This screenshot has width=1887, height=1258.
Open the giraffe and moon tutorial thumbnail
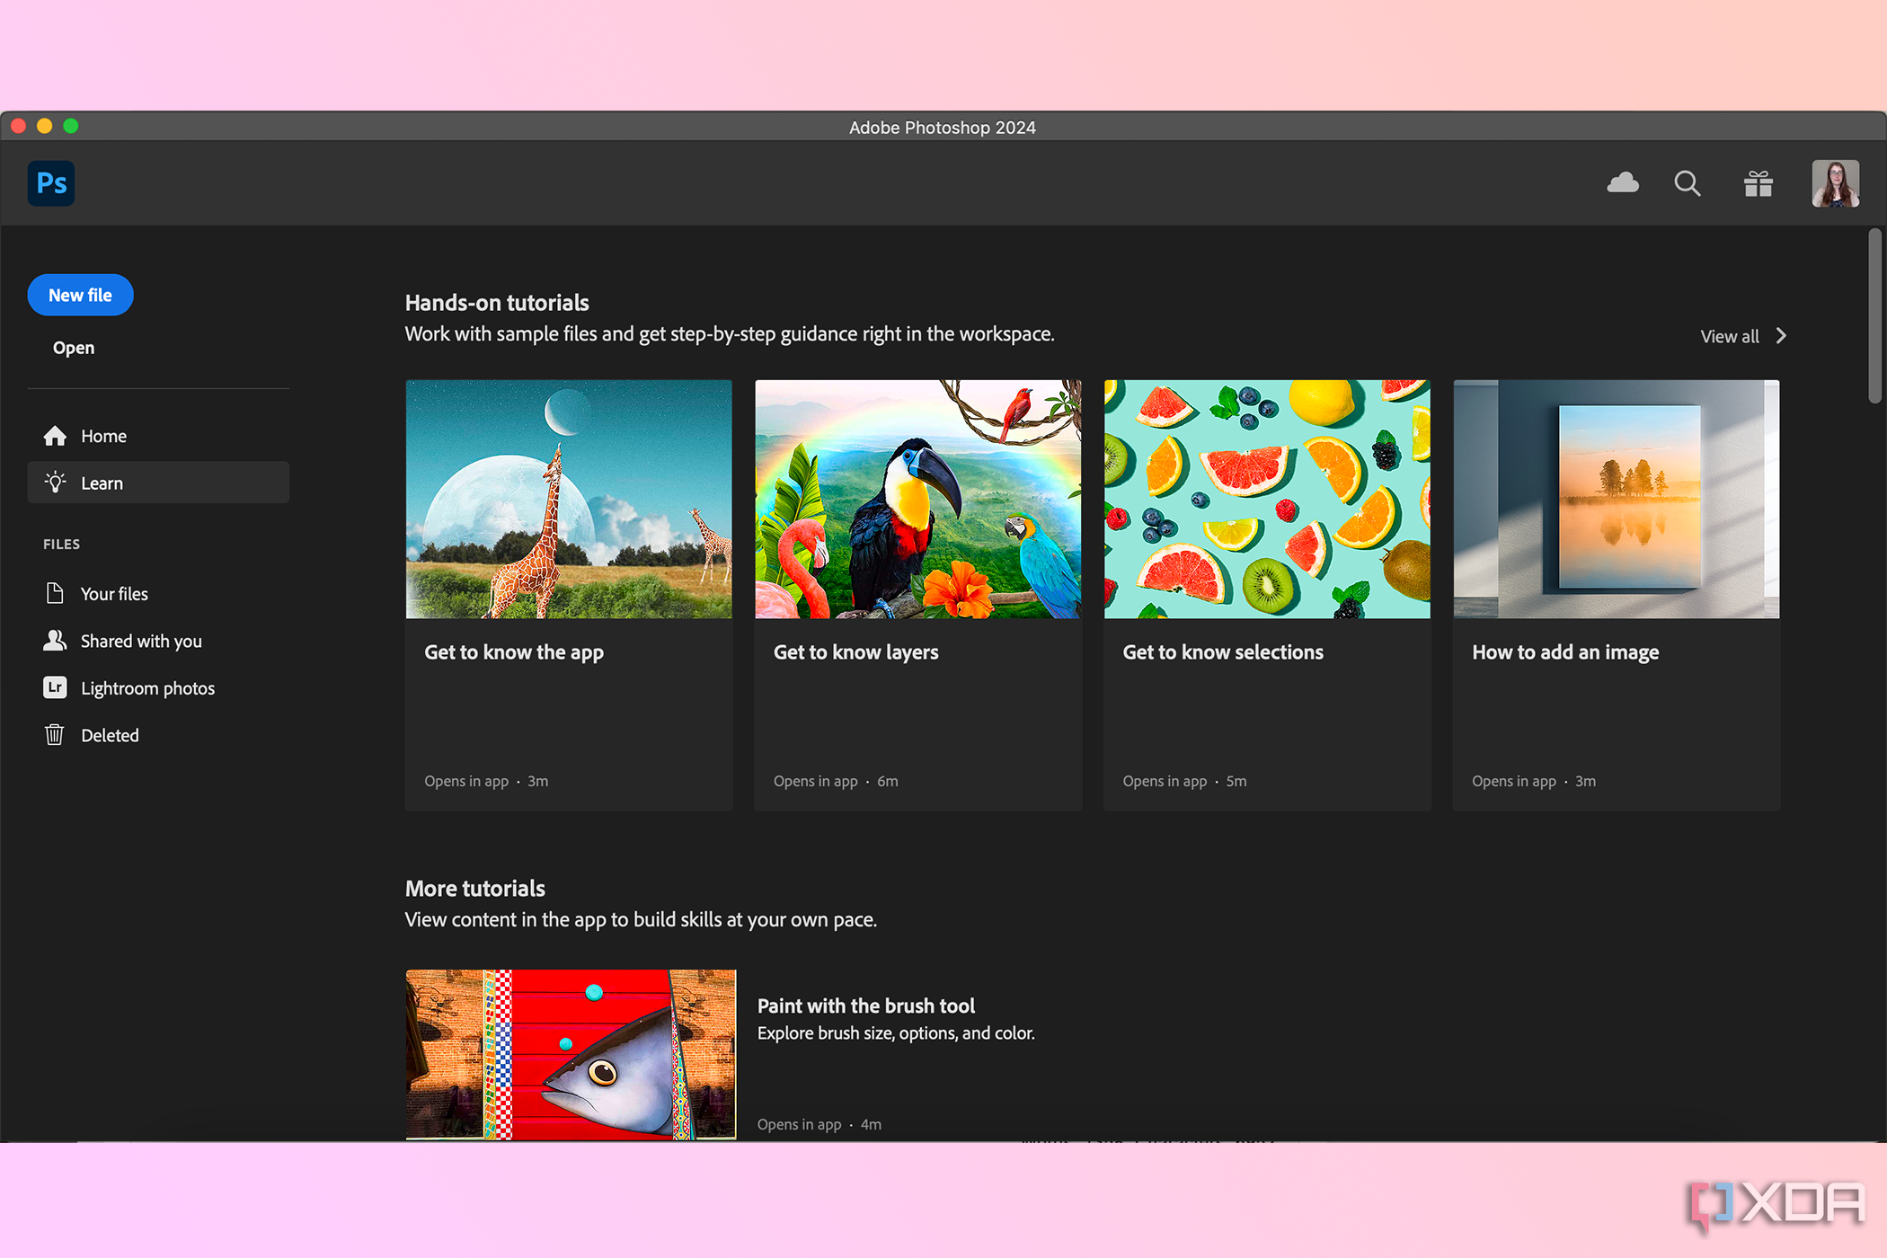[x=569, y=499]
